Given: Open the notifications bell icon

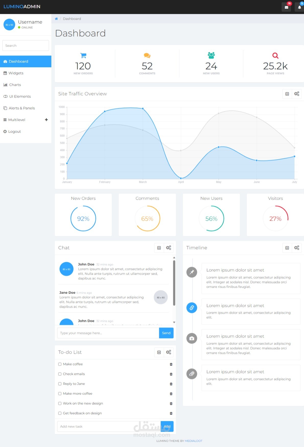Looking at the screenshot, I should 299,7.
